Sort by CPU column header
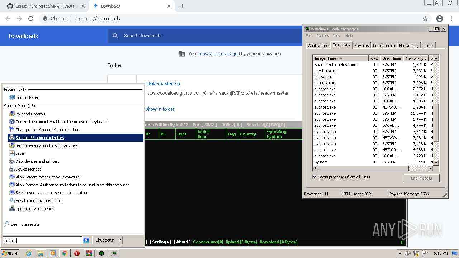The image size is (459, 258). pyautogui.click(x=374, y=58)
